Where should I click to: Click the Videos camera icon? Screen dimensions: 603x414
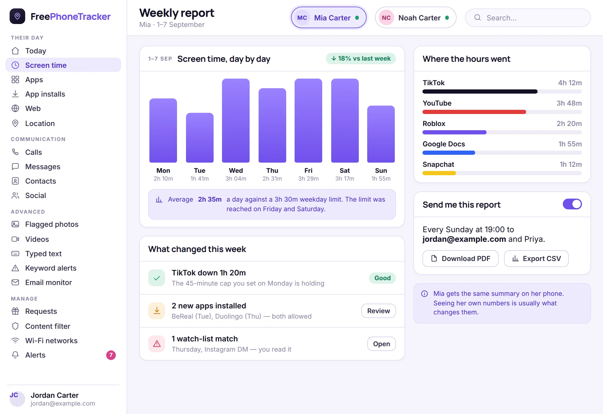pos(15,239)
